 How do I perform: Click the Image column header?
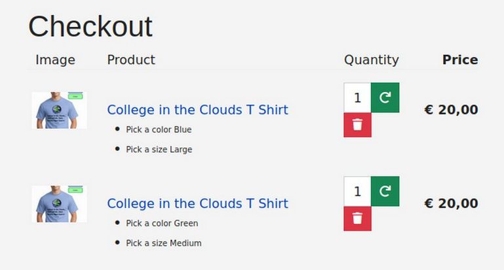point(55,60)
